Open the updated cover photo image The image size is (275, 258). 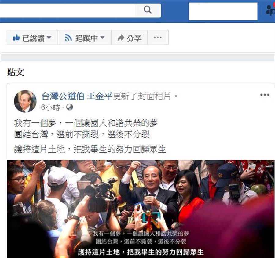(141, 209)
